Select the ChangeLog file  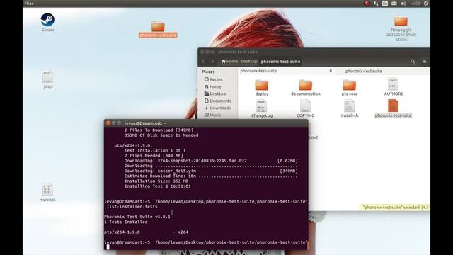(x=262, y=108)
